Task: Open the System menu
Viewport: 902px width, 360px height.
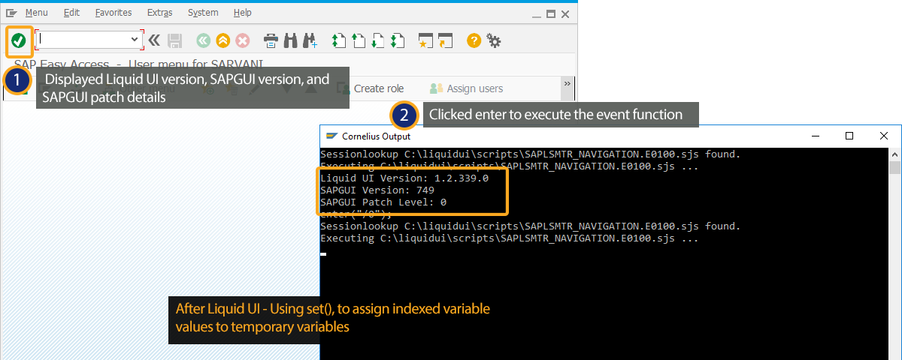Action: tap(203, 13)
